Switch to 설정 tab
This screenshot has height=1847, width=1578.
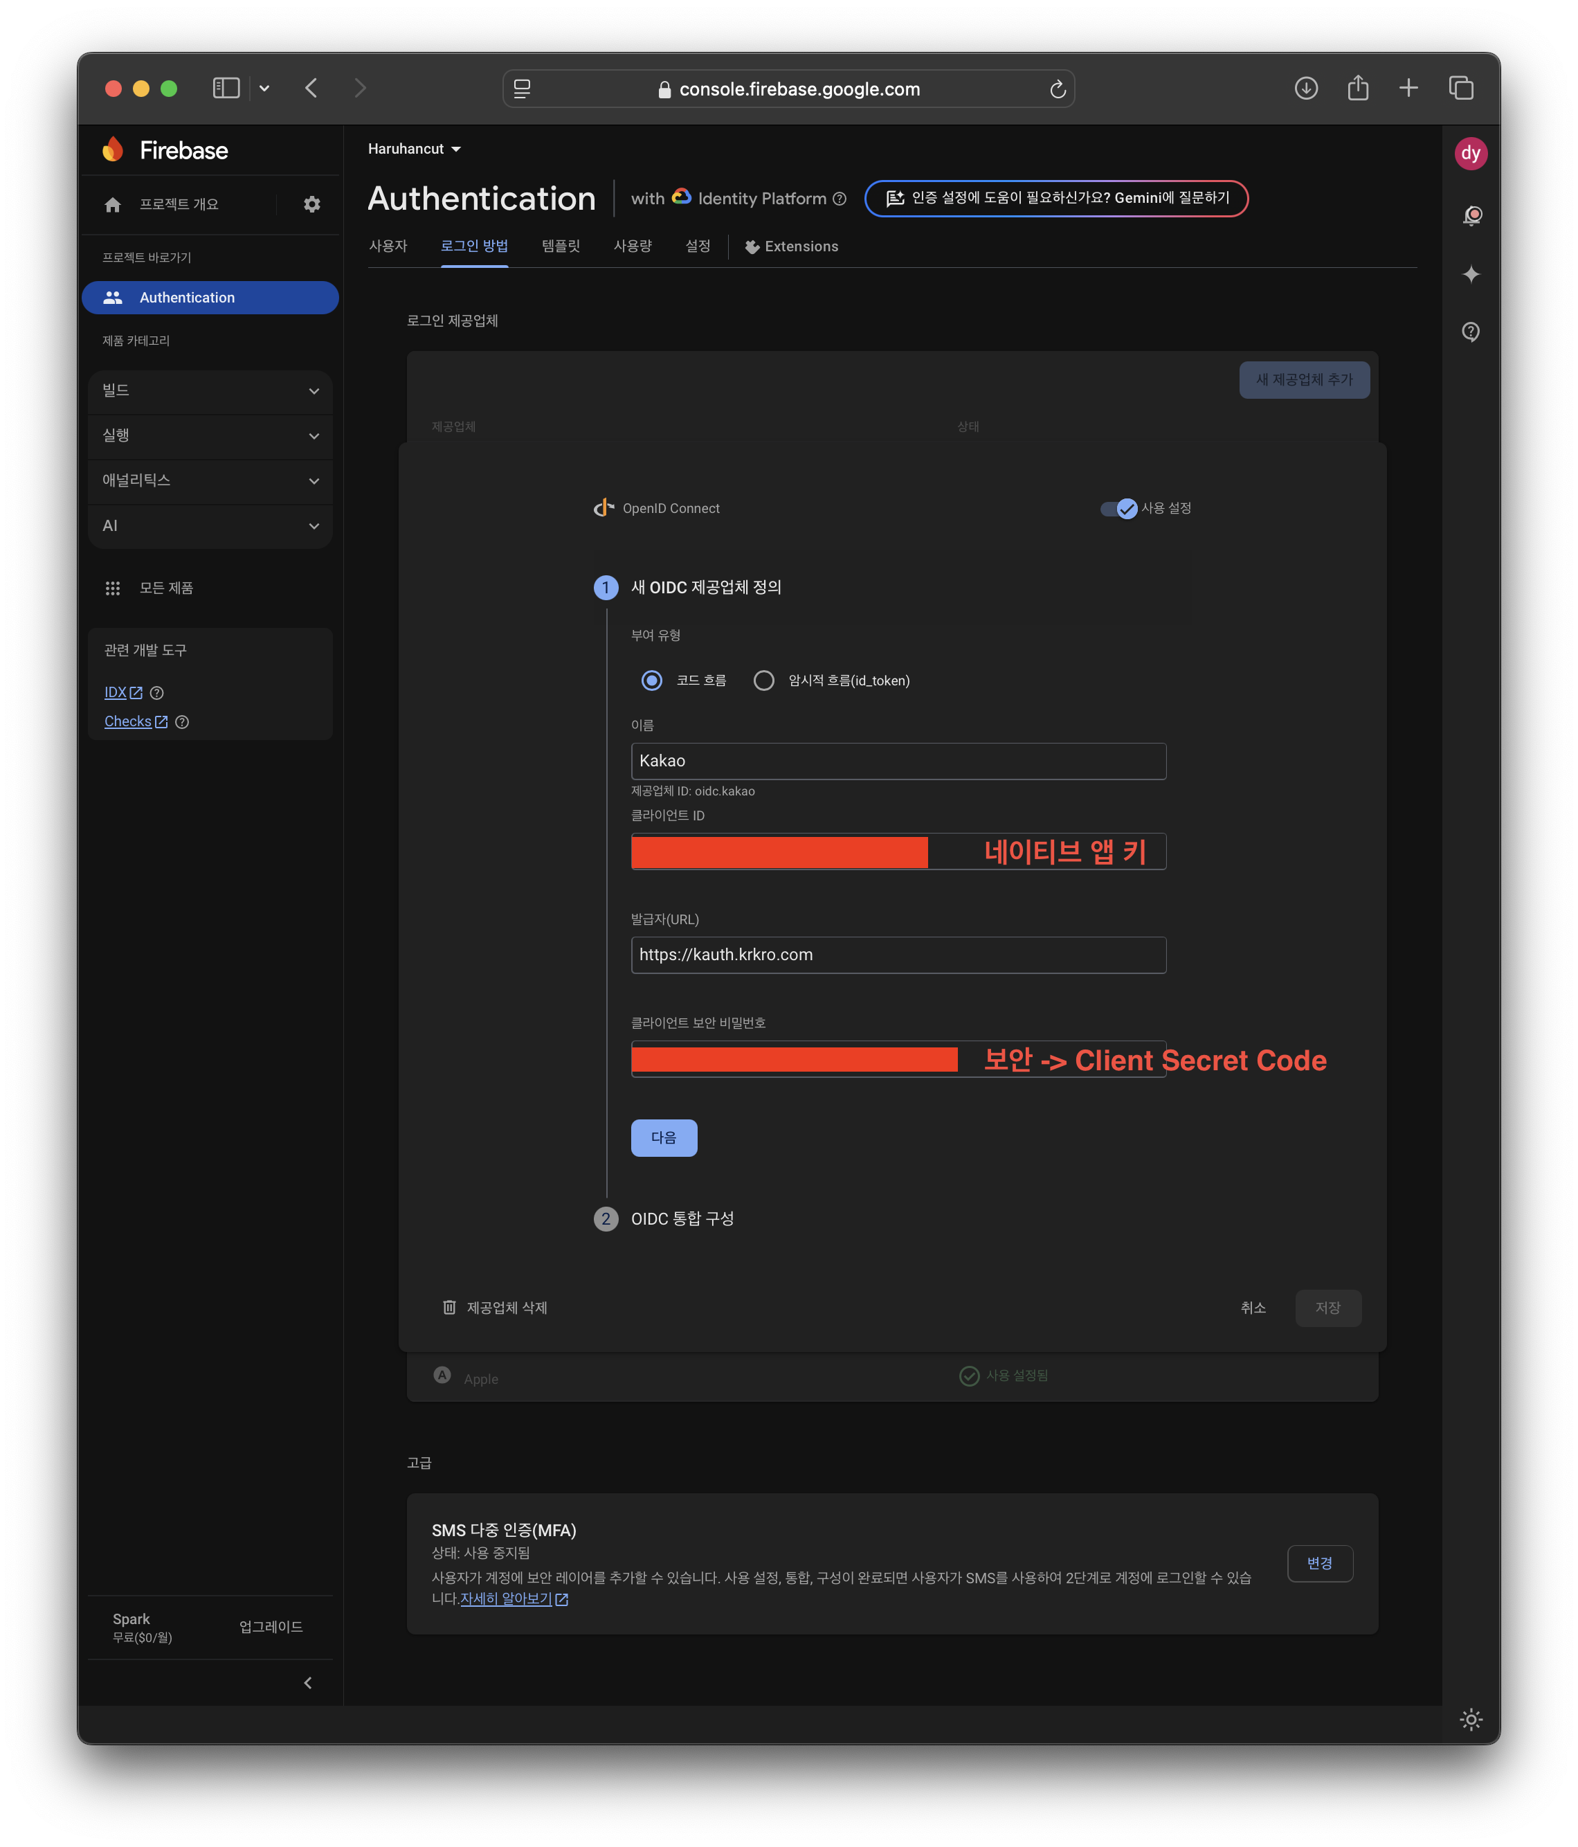[698, 246]
